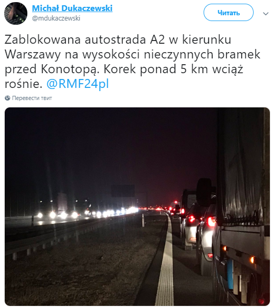Click the tweet text about autostrada A2
Viewport: 272px width, 308px height.
click(133, 62)
